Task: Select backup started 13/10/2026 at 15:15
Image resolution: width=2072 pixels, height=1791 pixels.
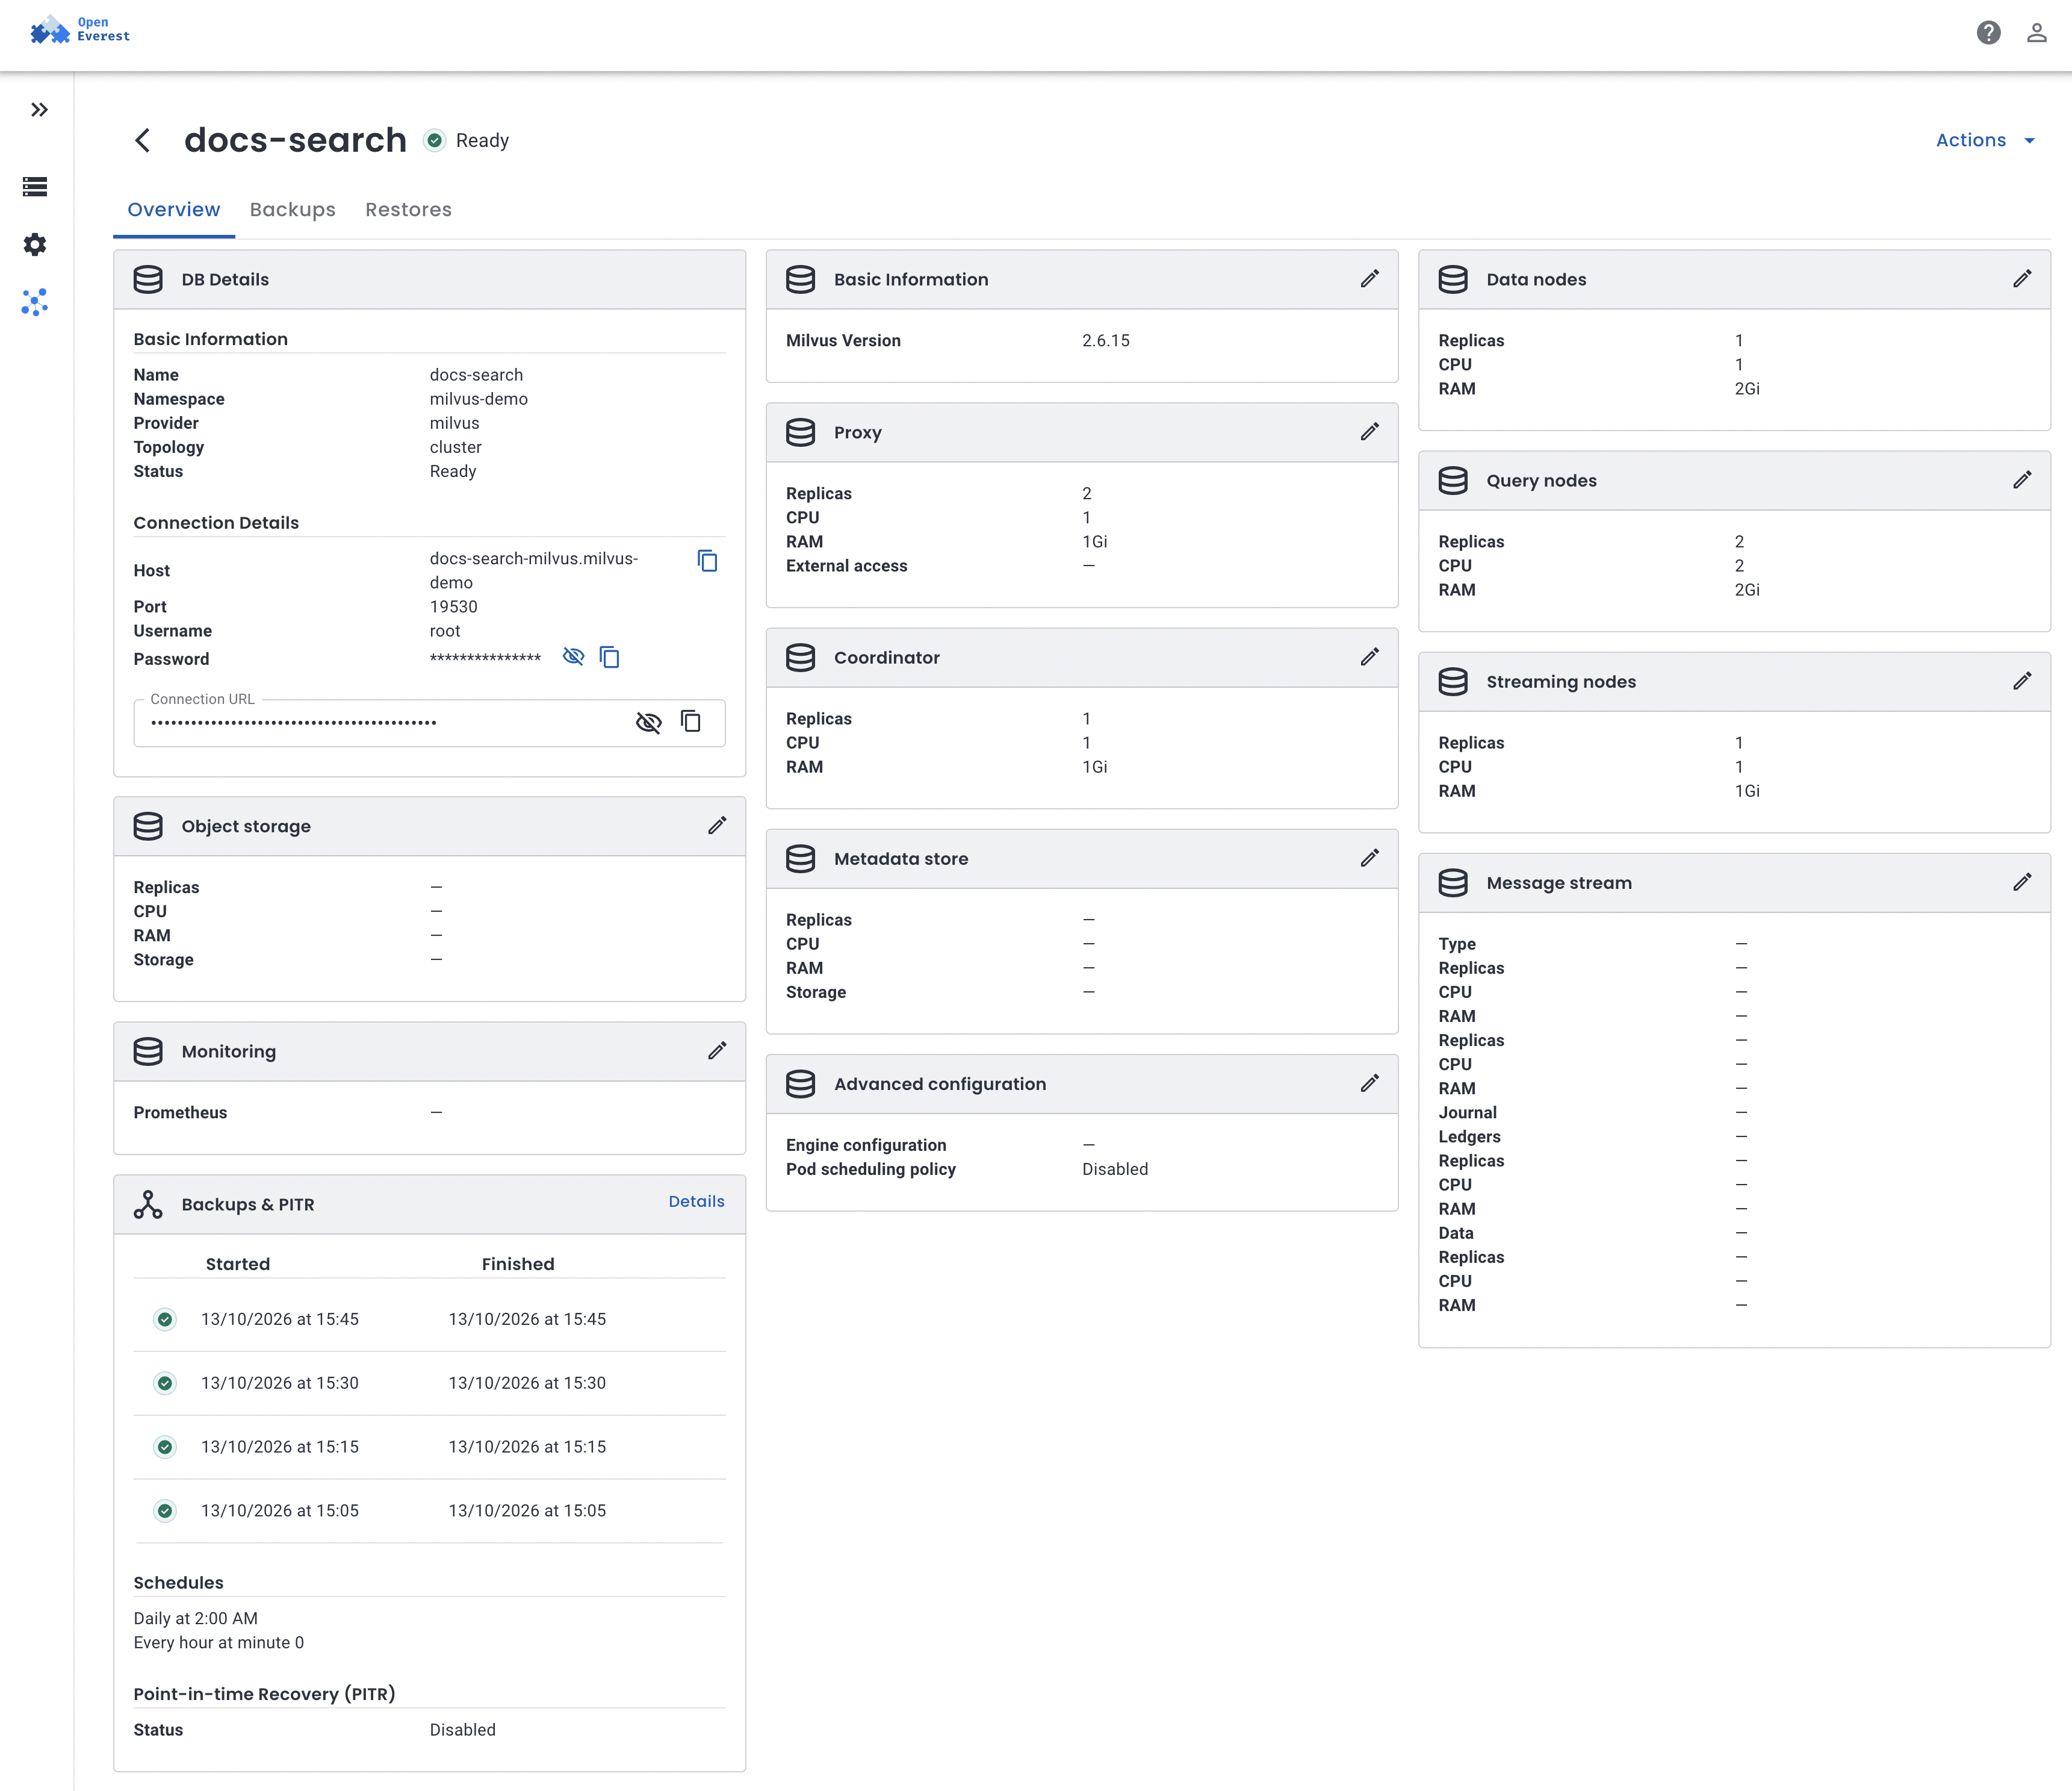Action: [430, 1448]
